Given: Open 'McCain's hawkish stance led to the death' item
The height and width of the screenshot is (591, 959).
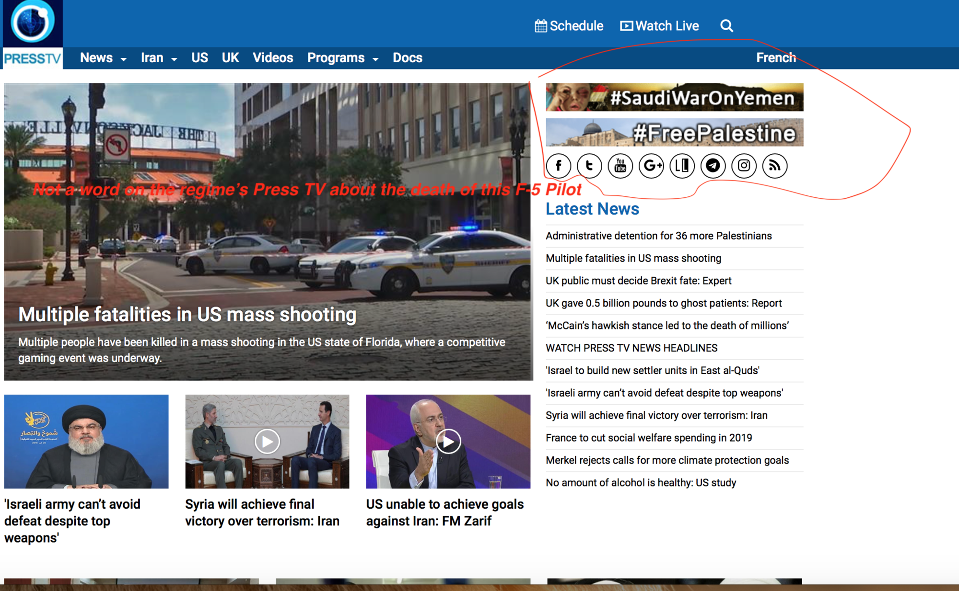Looking at the screenshot, I should point(667,326).
